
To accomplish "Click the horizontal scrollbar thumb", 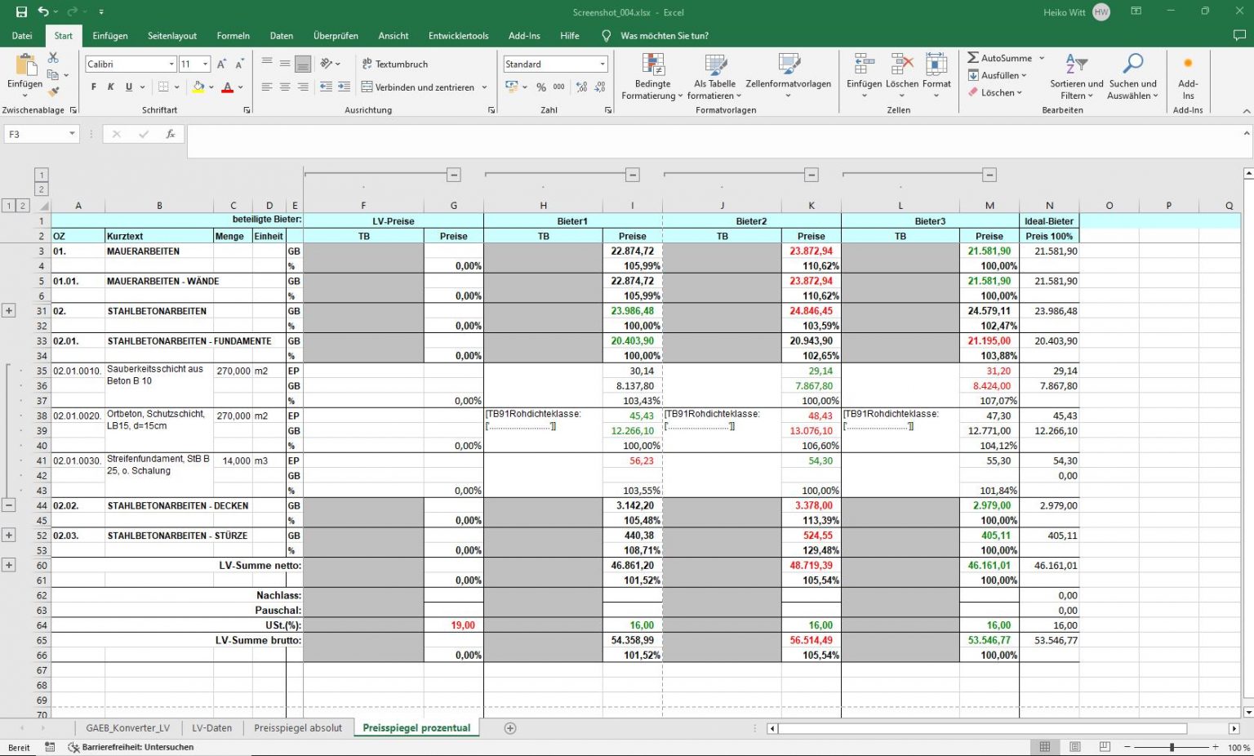I will pyautogui.click(x=983, y=728).
